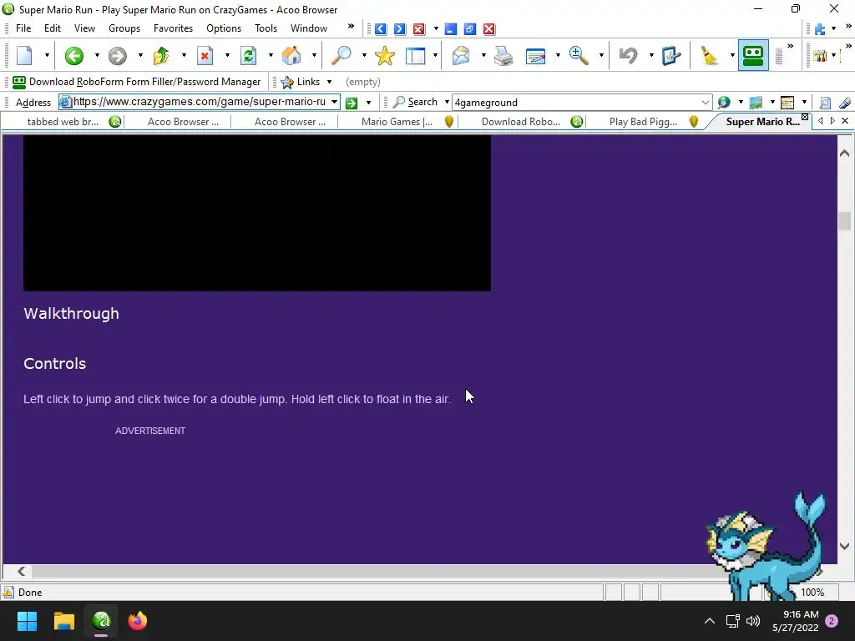The image size is (855, 641).
Task: Open the dropdown beside the Search label
Action: pos(447,102)
